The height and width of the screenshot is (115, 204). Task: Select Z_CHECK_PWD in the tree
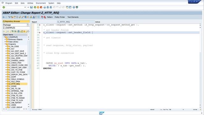coord(15,63)
